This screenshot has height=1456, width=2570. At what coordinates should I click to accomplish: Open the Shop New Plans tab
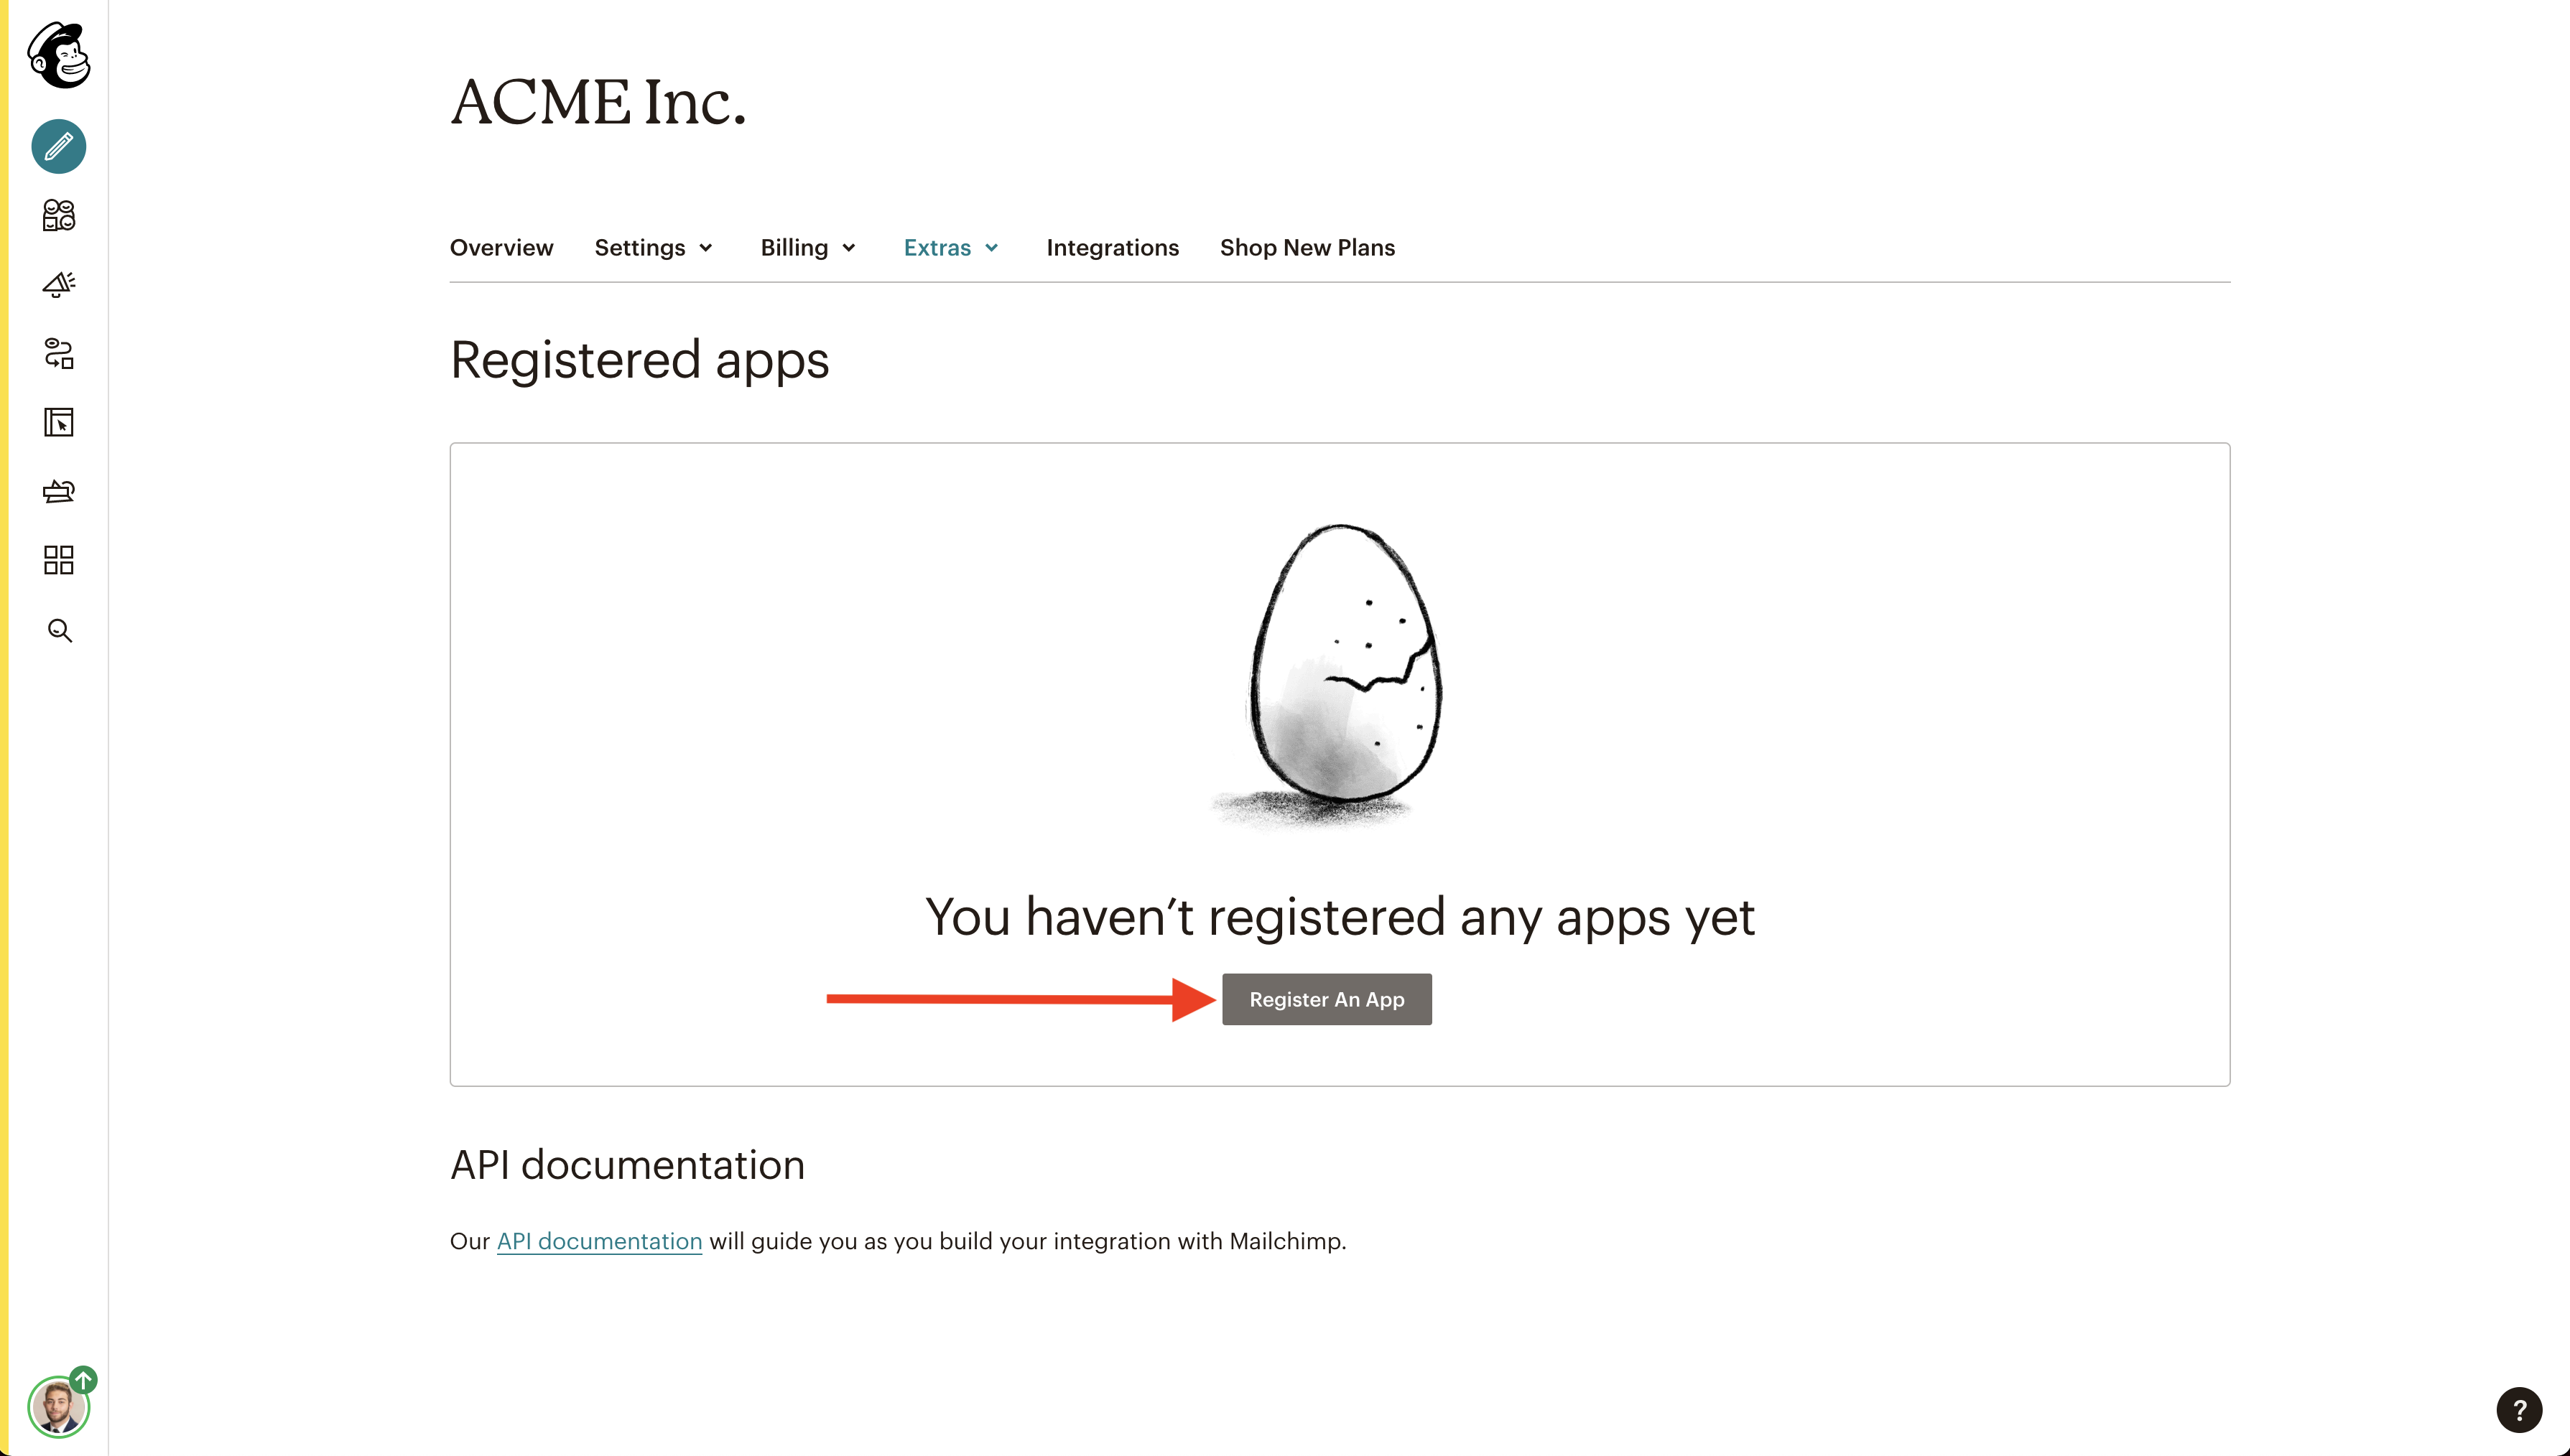point(1307,248)
